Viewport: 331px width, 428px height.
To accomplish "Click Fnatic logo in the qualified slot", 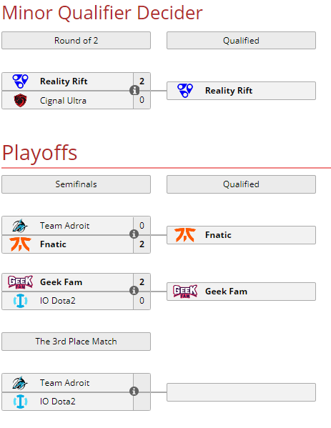I will point(185,235).
